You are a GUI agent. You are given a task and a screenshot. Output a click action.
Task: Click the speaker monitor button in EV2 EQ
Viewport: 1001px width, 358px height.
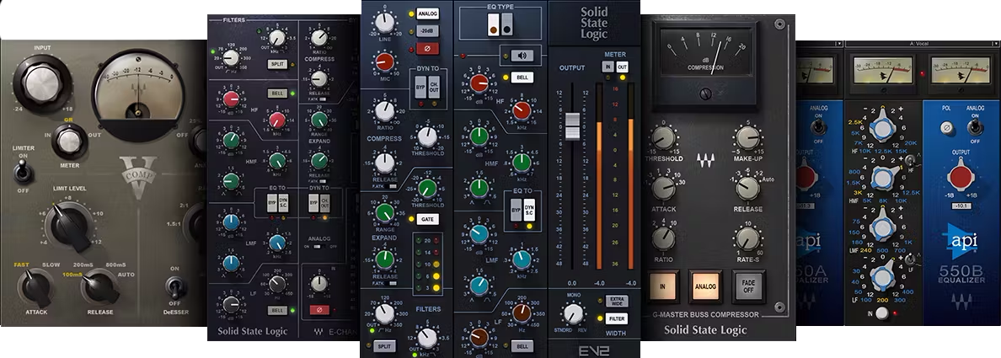point(521,55)
